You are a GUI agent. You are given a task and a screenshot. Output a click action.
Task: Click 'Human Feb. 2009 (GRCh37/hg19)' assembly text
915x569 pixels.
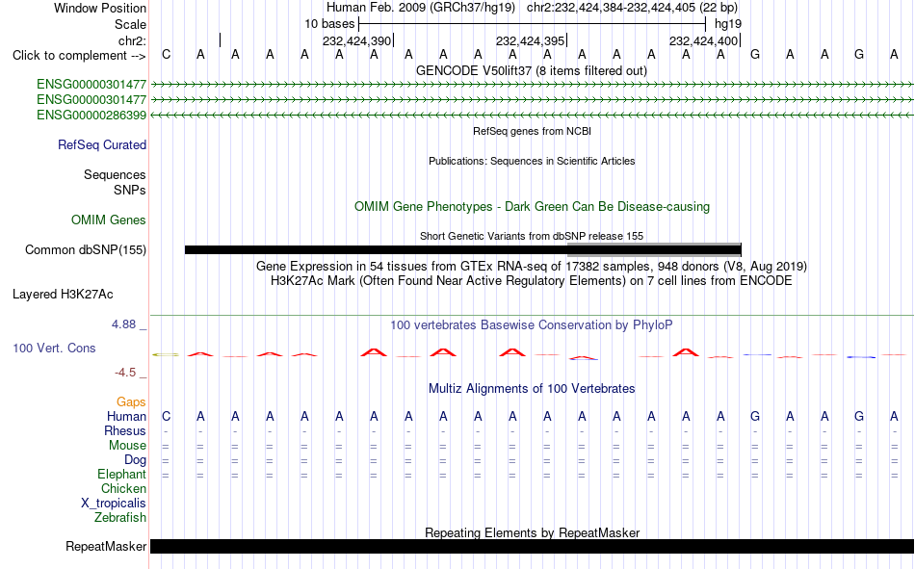coord(421,8)
